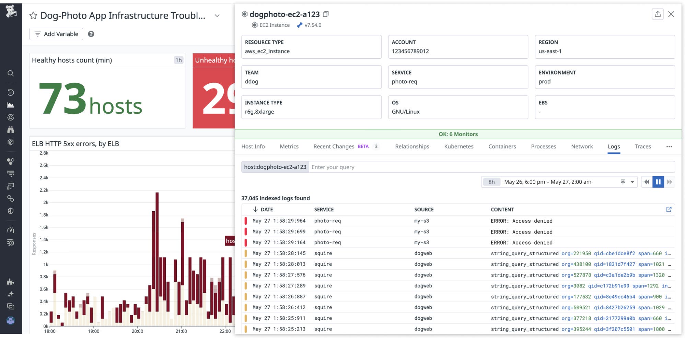
Task: Open the time range dropdown arrow
Action: (x=632, y=182)
